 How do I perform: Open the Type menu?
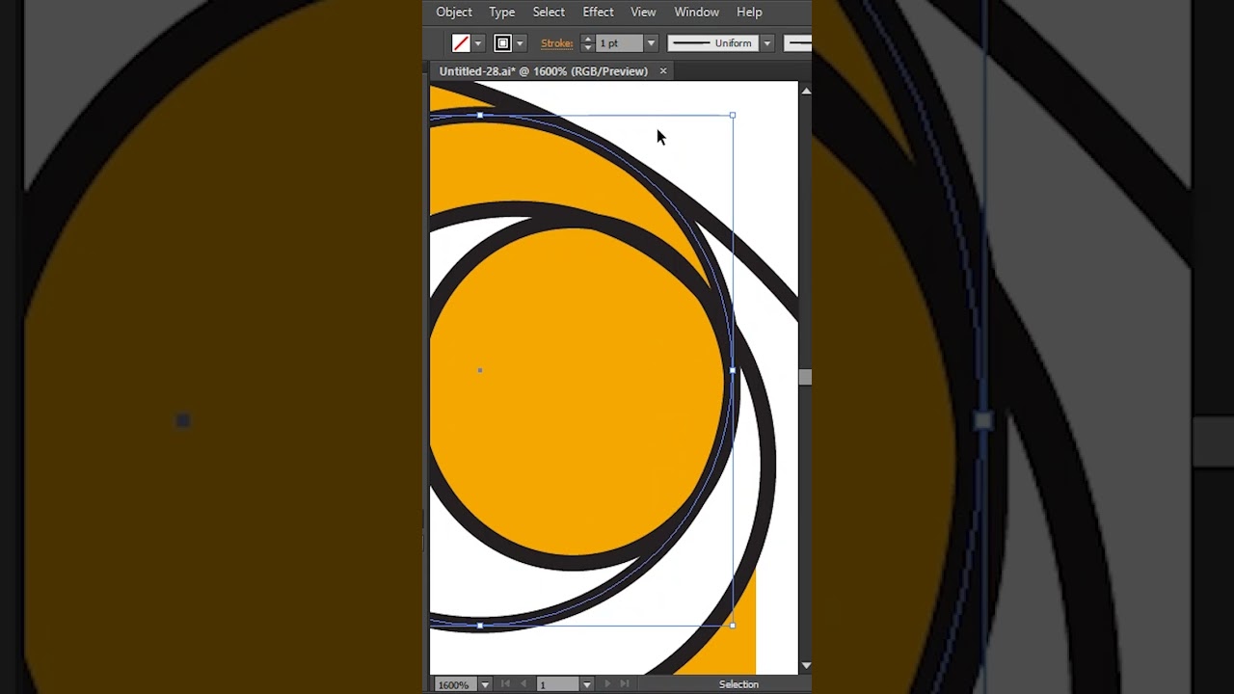point(501,12)
